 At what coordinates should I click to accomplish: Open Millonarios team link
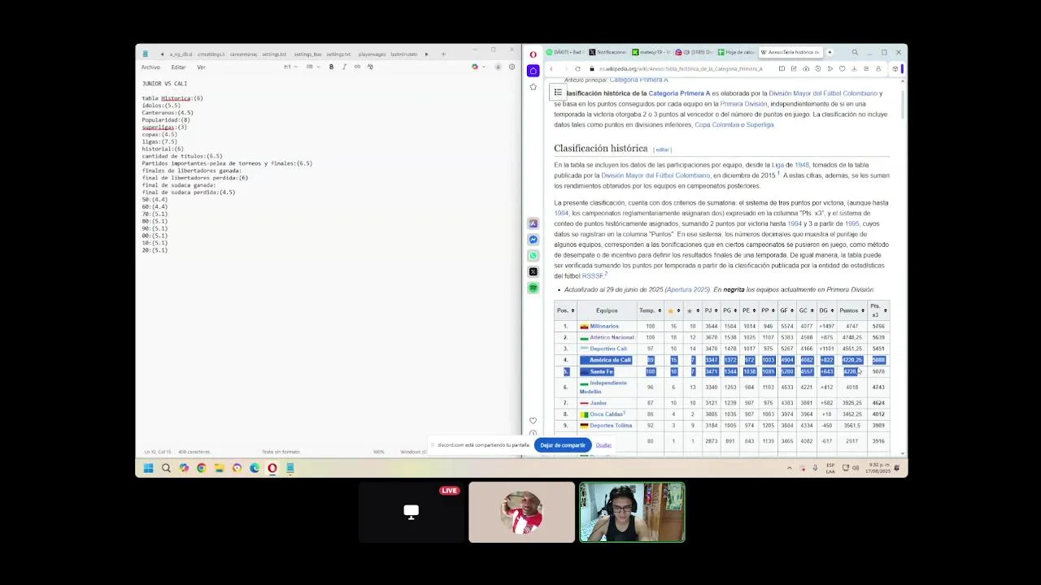coord(604,327)
